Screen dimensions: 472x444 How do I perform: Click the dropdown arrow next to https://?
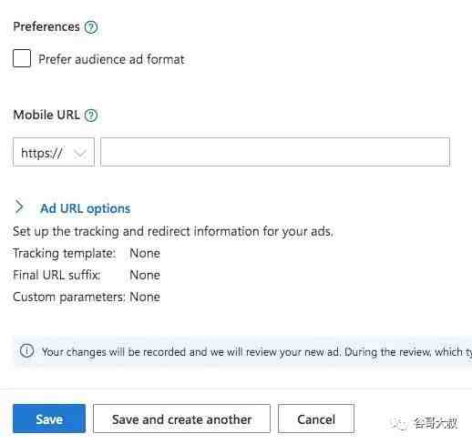[x=80, y=153]
